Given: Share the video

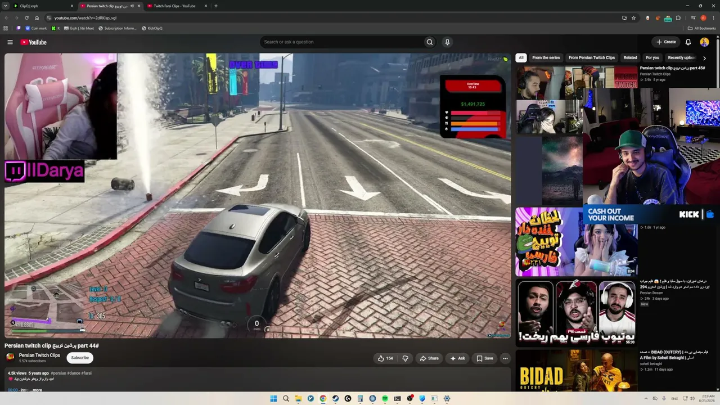Looking at the screenshot, I should pyautogui.click(x=429, y=358).
